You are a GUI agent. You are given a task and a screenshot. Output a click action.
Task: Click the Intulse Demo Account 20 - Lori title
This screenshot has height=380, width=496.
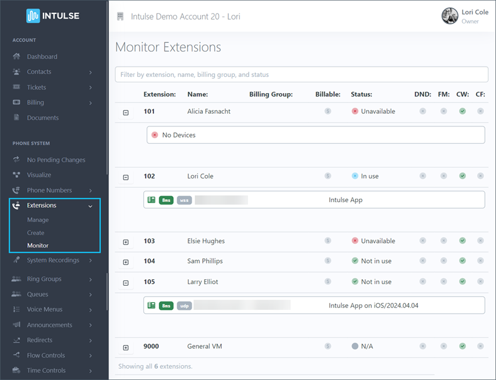[186, 17]
